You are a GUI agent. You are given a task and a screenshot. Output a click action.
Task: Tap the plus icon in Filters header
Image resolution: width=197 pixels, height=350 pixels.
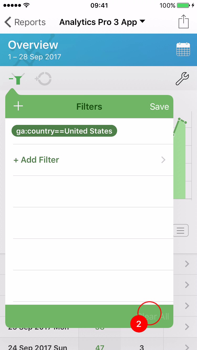click(18, 106)
